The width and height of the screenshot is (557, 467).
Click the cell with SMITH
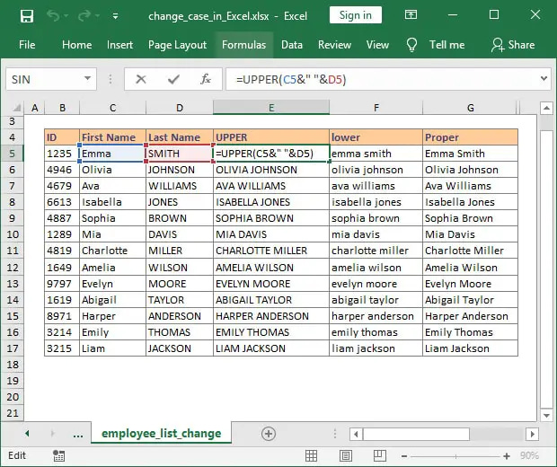click(180, 154)
